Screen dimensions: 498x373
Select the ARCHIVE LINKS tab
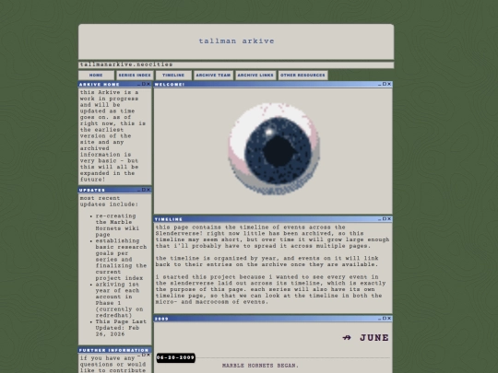[255, 76]
